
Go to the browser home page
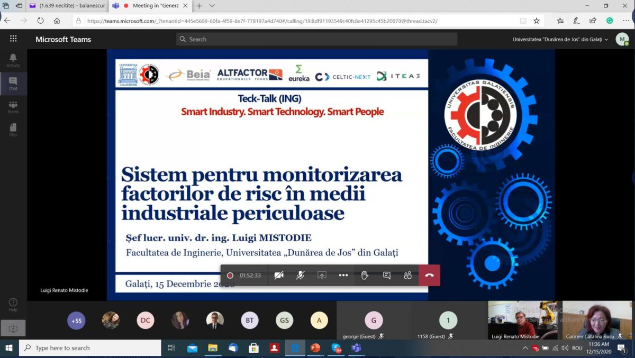pyautogui.click(x=57, y=21)
